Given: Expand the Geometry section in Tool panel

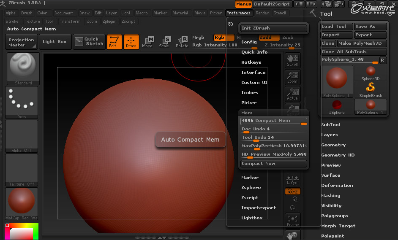Looking at the screenshot, I should click(333, 145).
